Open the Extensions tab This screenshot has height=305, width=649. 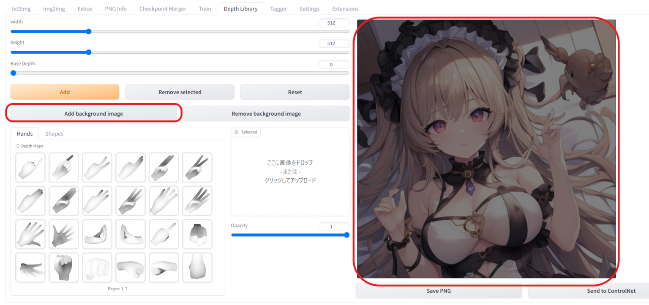coord(345,8)
